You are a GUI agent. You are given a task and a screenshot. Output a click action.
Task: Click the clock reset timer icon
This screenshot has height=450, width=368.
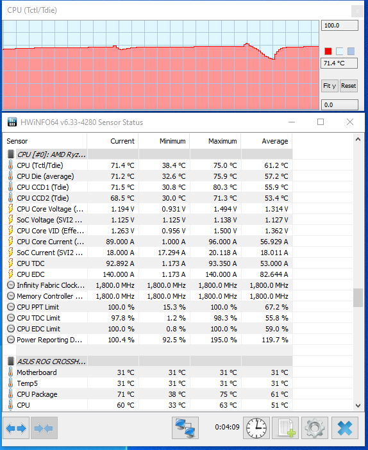[x=256, y=428]
